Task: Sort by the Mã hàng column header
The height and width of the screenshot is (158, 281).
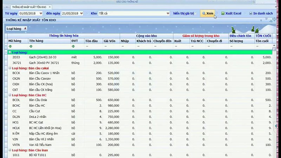Action: tap(18, 41)
